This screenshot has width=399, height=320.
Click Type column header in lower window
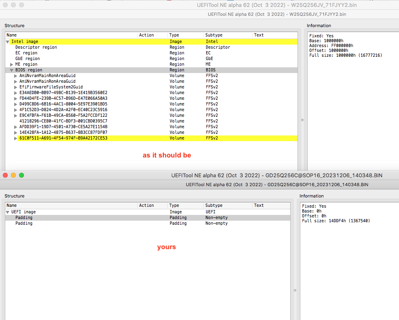[x=186, y=205]
